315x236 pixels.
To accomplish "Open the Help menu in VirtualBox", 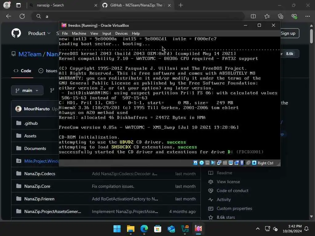I will [x=136, y=33].
